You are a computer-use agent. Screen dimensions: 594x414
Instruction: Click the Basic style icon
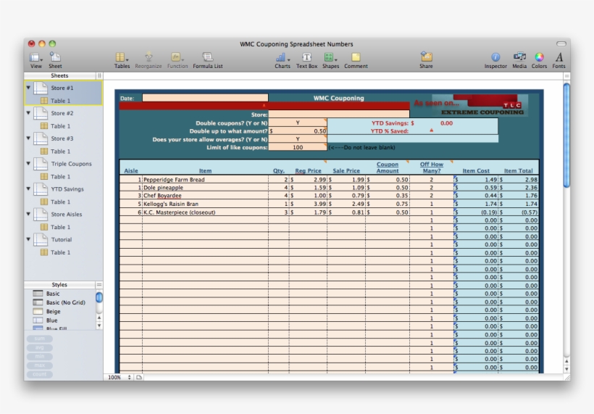[38, 294]
